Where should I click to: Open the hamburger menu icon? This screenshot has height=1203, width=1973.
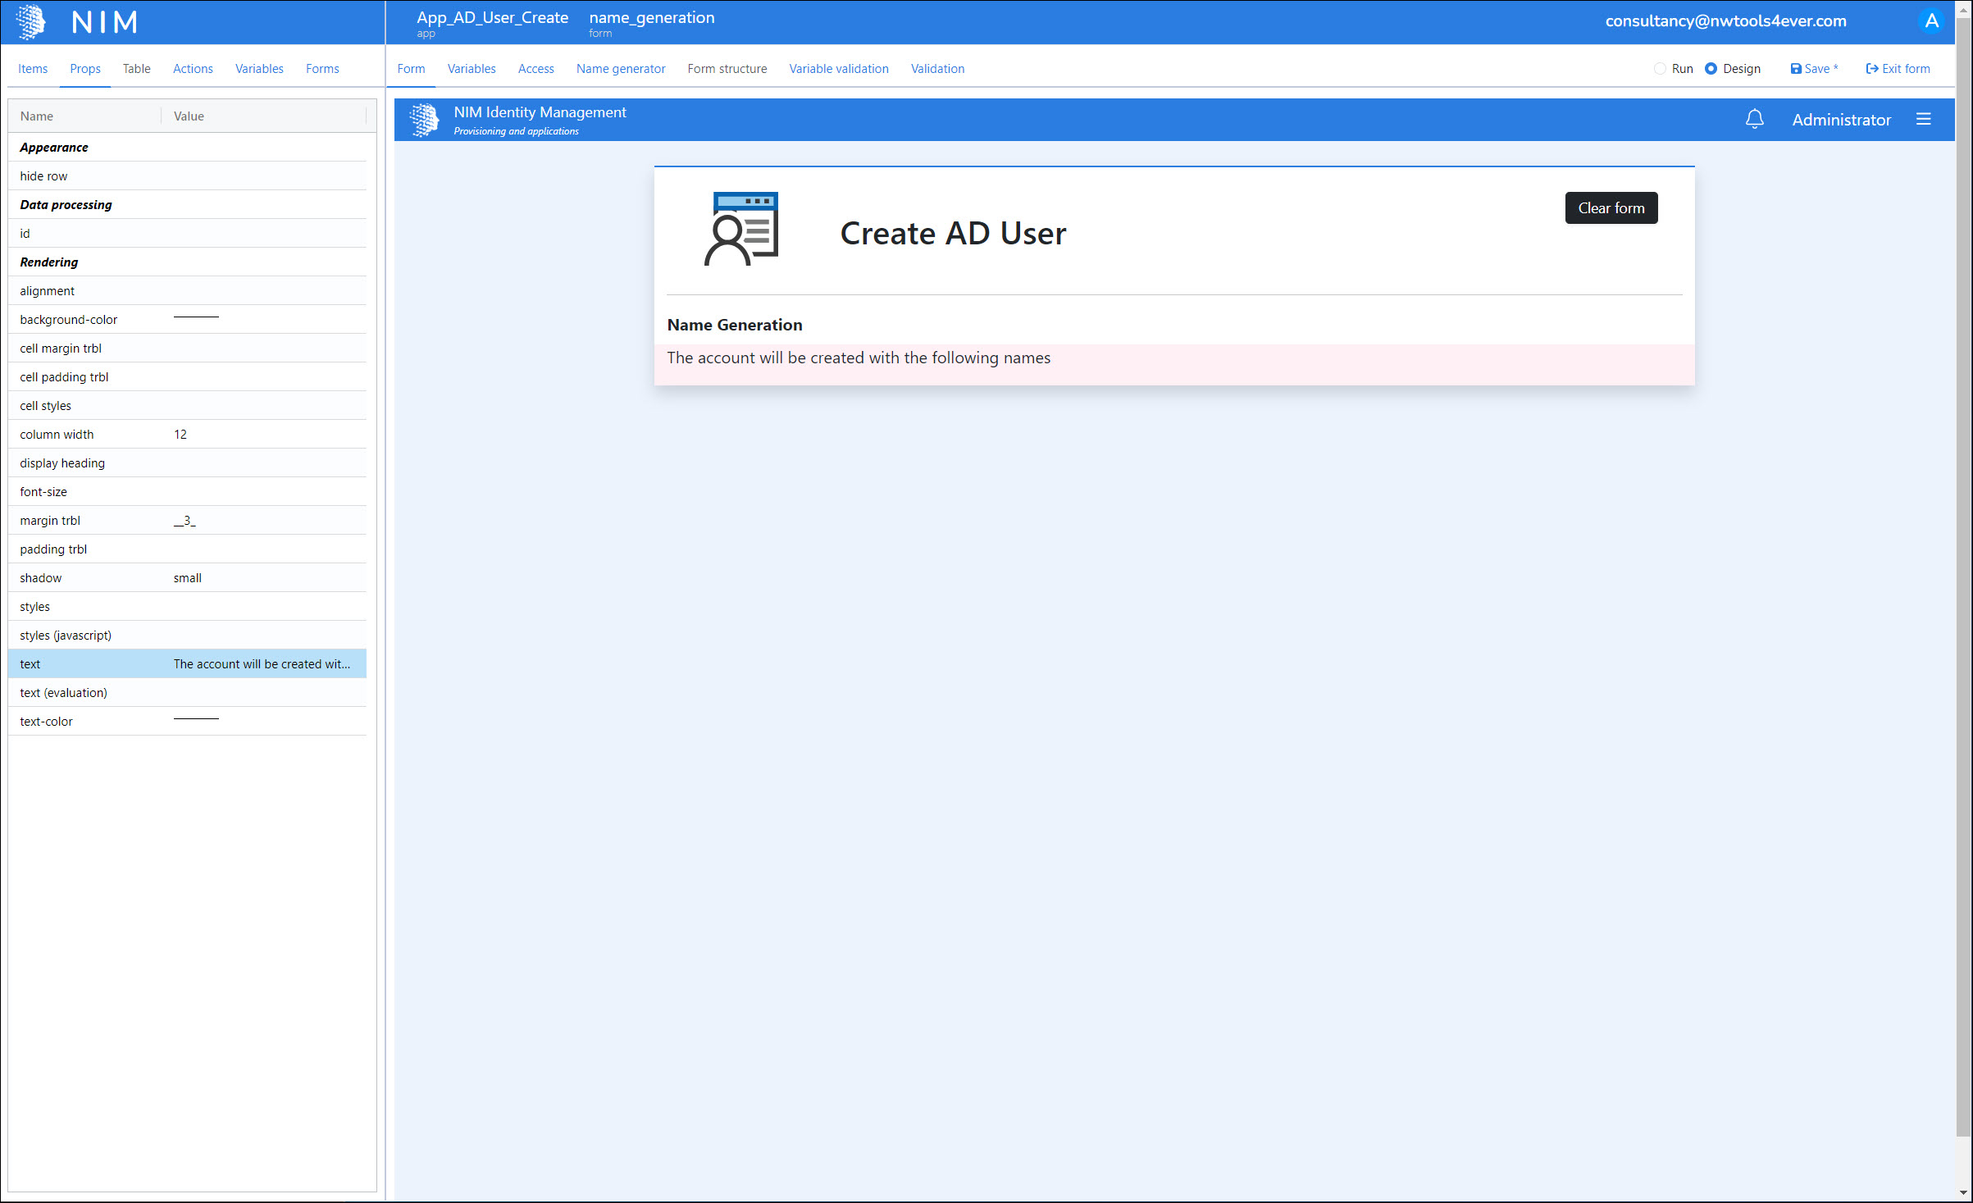(x=1923, y=120)
